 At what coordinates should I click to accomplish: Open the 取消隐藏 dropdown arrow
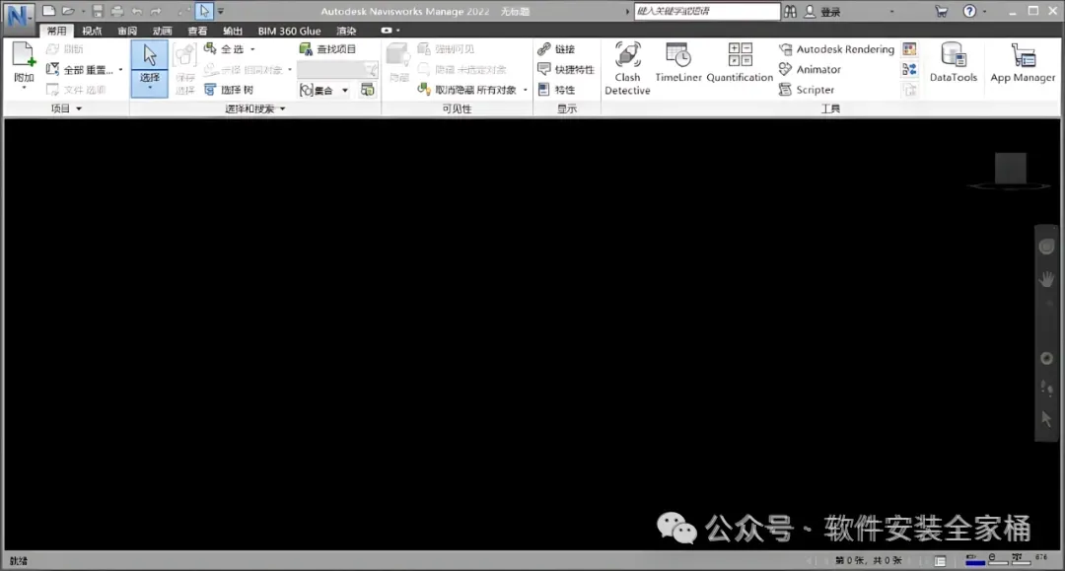point(525,90)
